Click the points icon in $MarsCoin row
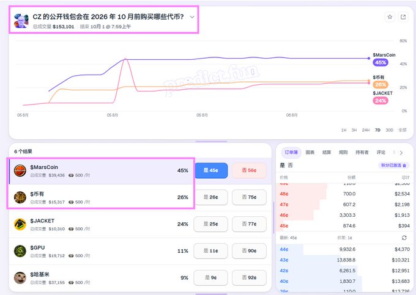Viewport: 416px width, 295px height. point(71,175)
